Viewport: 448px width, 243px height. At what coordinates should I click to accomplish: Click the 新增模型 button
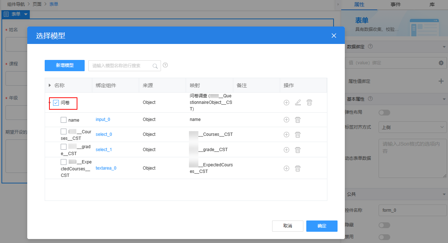click(65, 65)
